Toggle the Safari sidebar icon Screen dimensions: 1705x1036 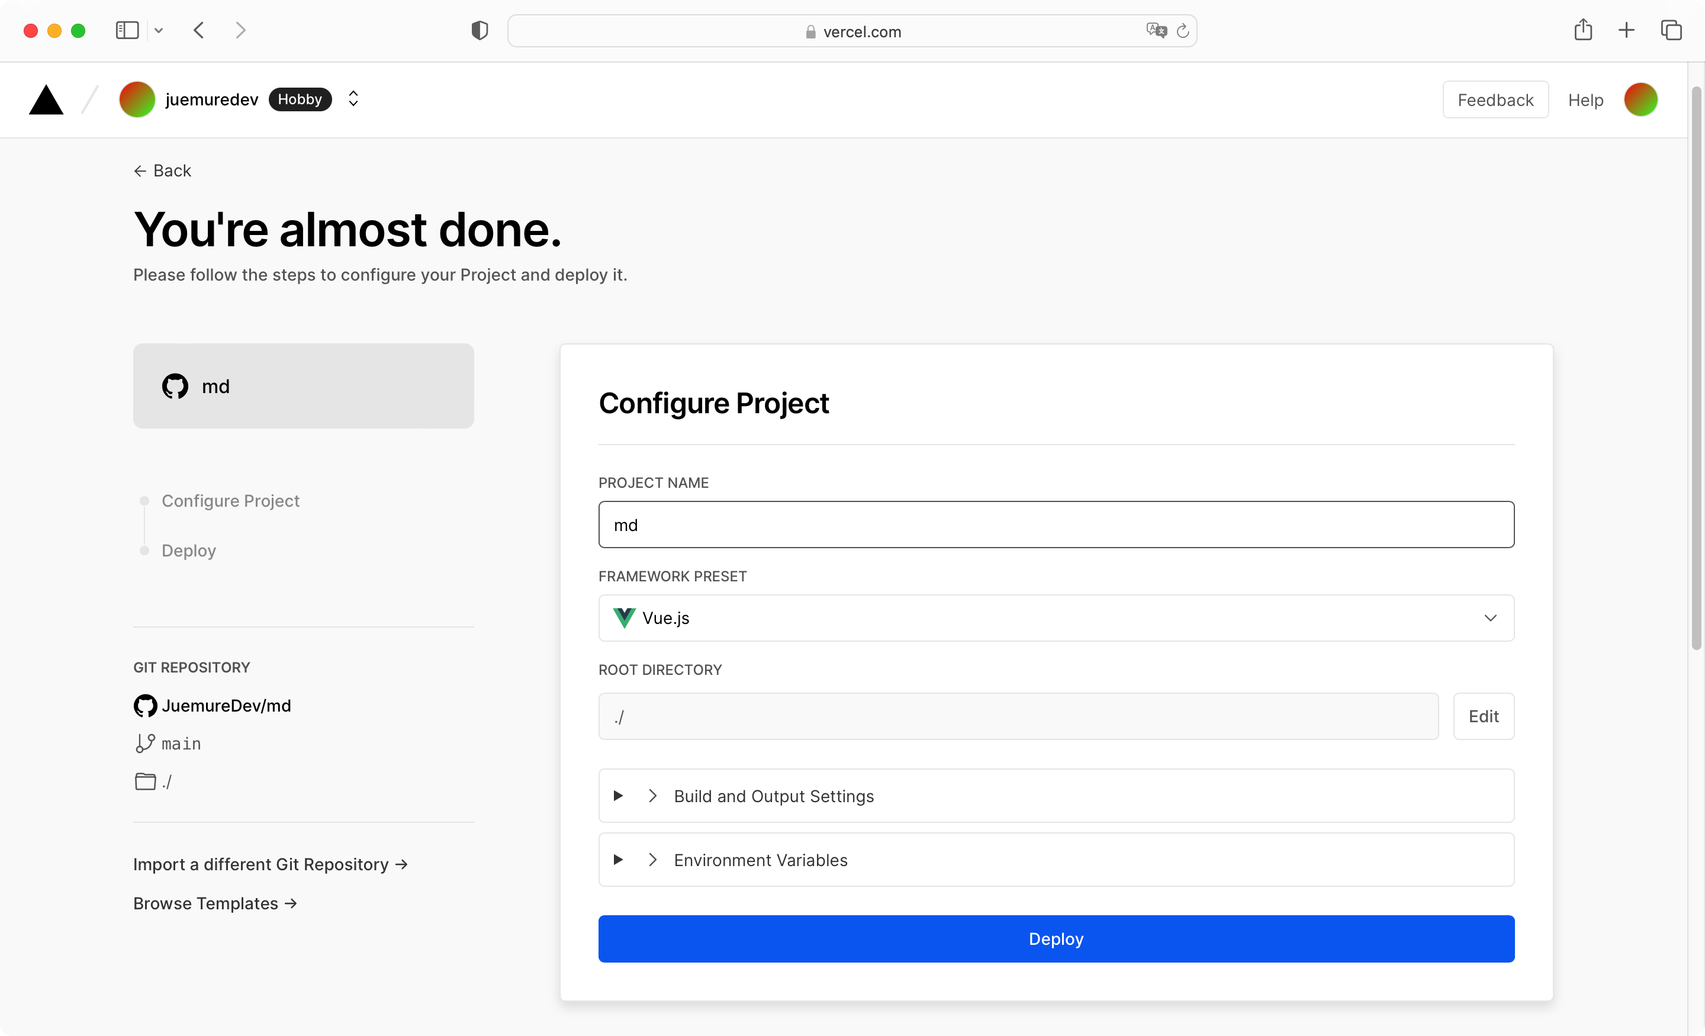coord(127,30)
